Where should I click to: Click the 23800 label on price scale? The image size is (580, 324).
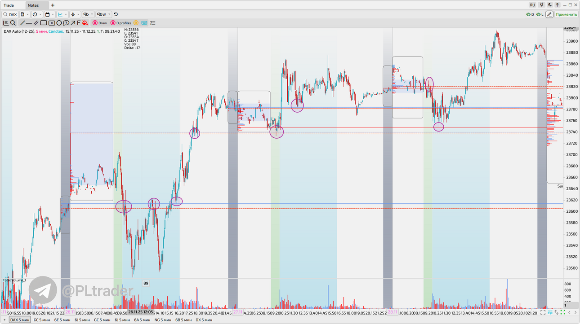pos(572,98)
